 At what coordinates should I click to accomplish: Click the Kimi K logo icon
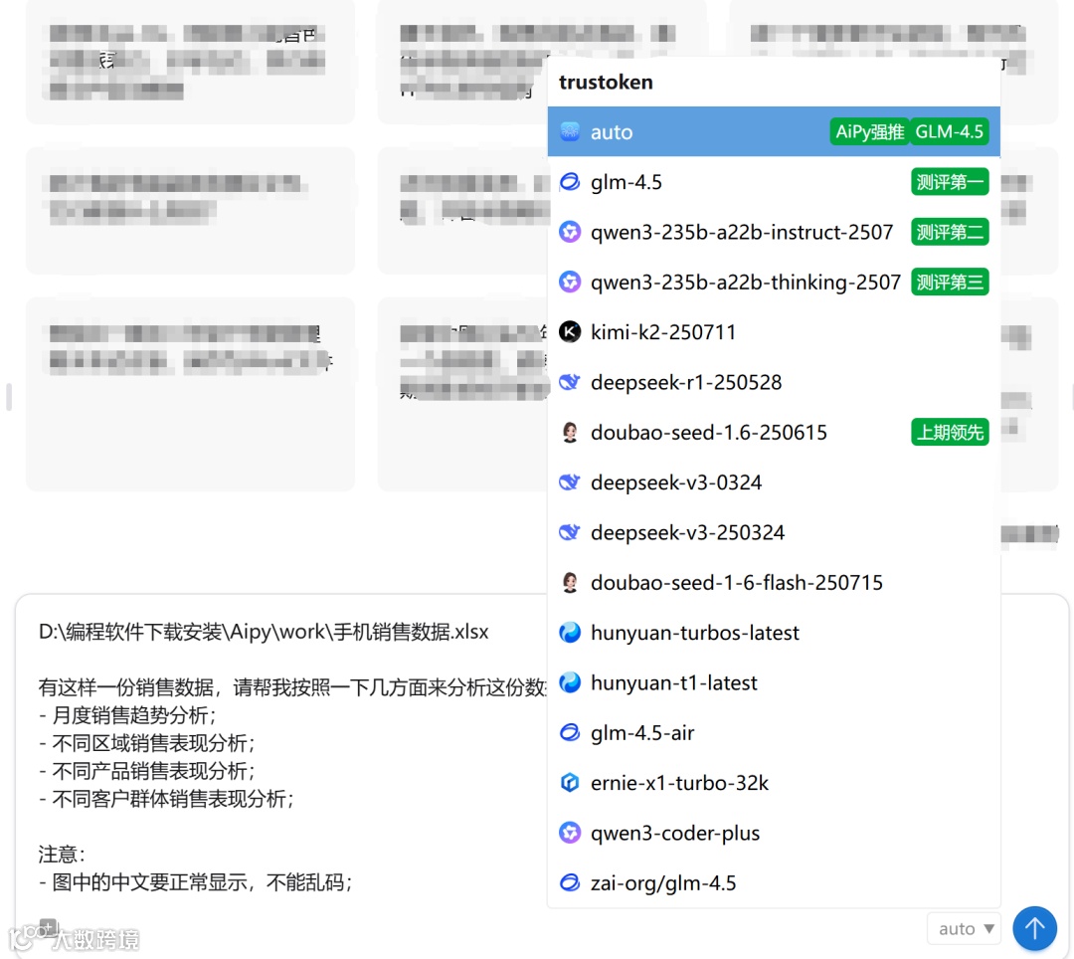tap(570, 331)
